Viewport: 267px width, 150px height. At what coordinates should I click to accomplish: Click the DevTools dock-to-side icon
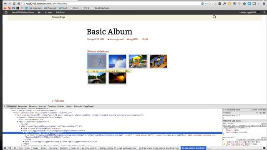[x=5, y=148]
